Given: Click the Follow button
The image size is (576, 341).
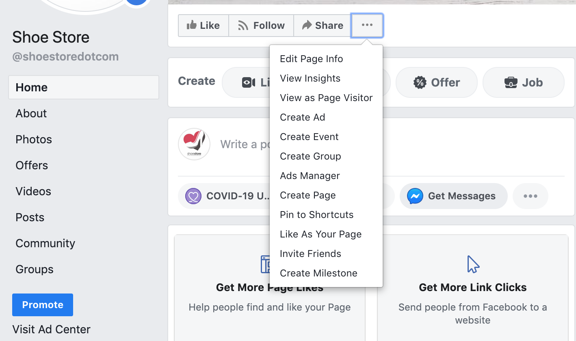Looking at the screenshot, I should (261, 26).
